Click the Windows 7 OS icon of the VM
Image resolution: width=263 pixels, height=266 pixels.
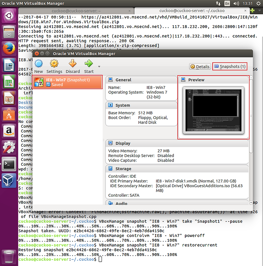tap(39, 82)
